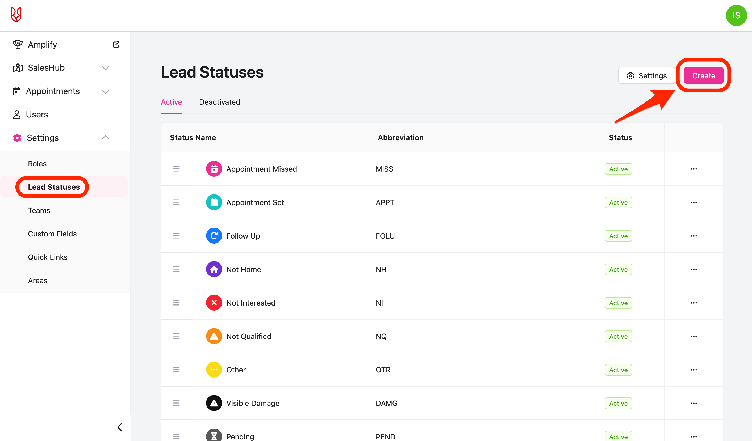Open the IS user avatar menu
Viewport: 752px width, 441px height.
click(x=736, y=15)
